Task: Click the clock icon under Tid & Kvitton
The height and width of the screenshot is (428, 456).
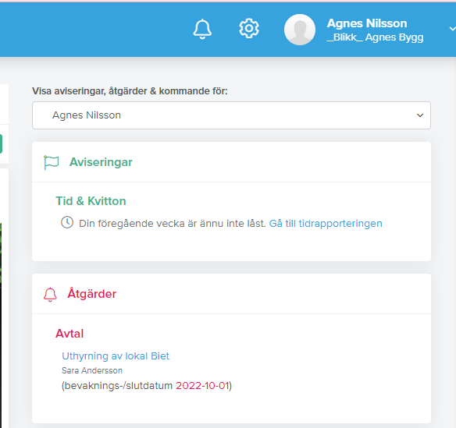Action: (x=67, y=223)
